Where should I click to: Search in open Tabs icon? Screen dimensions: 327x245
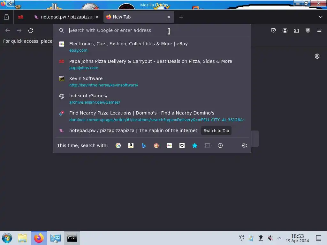pyautogui.click(x=208, y=145)
